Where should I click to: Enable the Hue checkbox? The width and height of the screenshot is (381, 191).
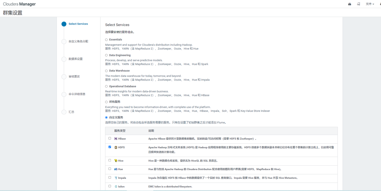[110, 169]
